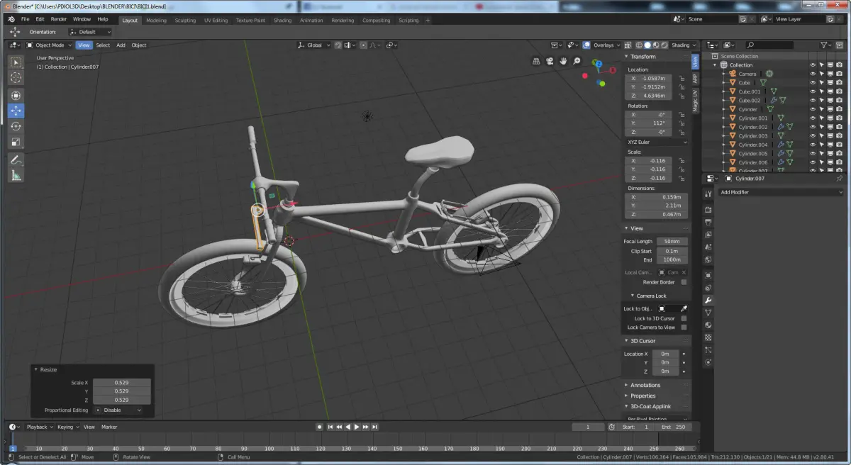Open the Tool settings properties tab
This screenshot has height=465, width=851.
coord(708,194)
